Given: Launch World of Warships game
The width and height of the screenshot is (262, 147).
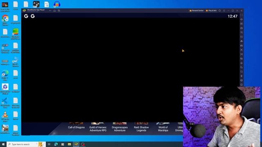Looking at the screenshot, I should 163,127.
